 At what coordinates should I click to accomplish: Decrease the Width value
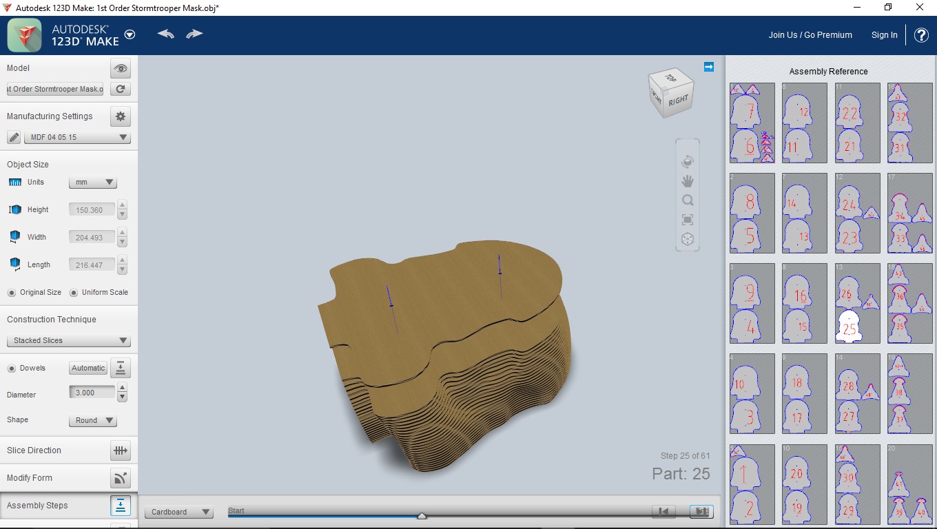[122, 242]
